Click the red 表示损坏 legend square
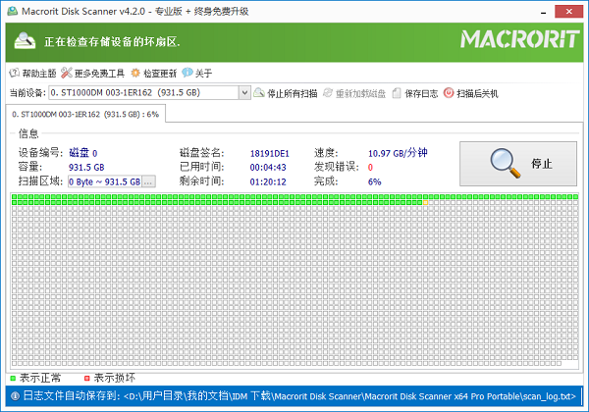The width and height of the screenshot is (589, 412). [86, 378]
